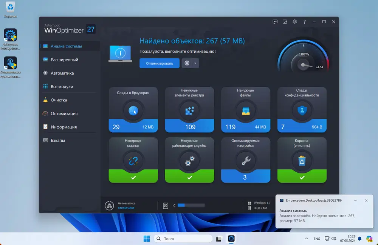Viewport: 378px width, 245px height.
Task: Click the 29 count in the Следы в браузерах tile
Action: 116,127
